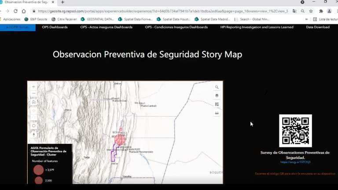Zoom in on the map
This screenshot has width=338, height=190.
(34, 87)
